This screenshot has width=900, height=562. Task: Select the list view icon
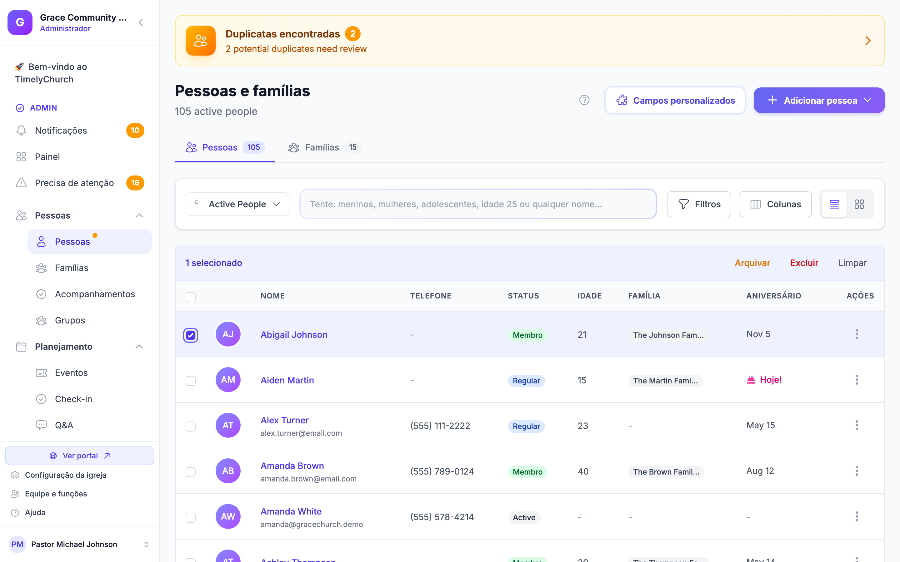pos(834,204)
